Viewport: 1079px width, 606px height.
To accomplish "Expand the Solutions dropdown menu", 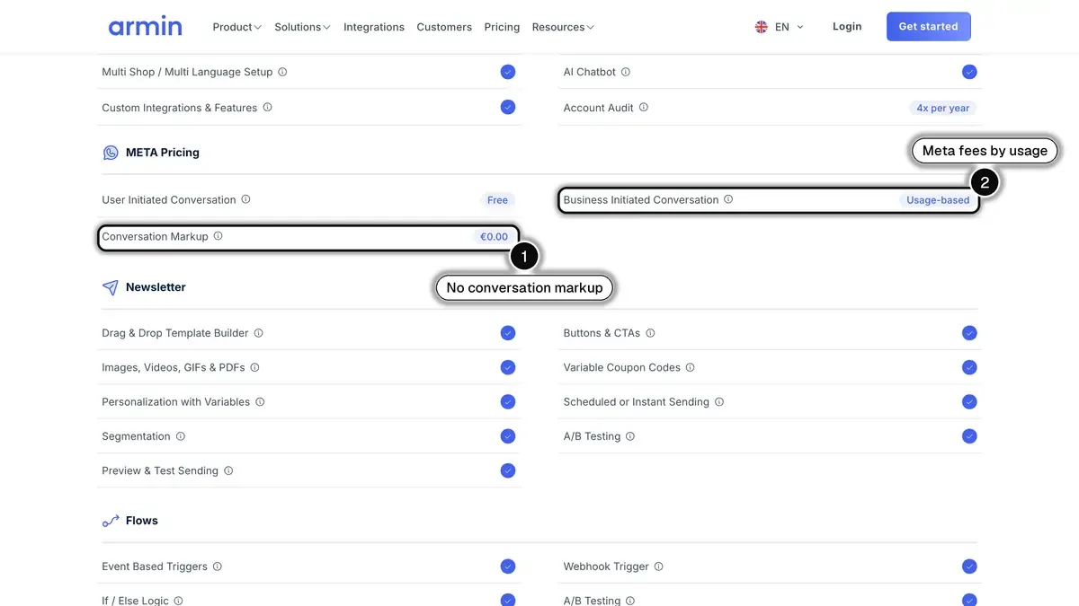I will [302, 27].
